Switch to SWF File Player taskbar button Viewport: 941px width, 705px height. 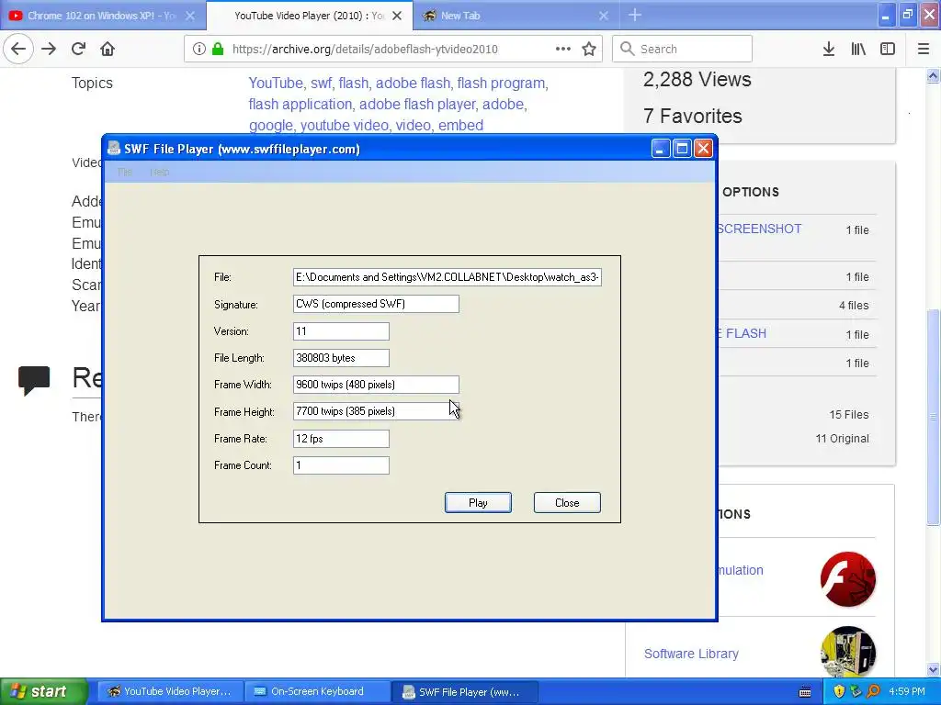(464, 691)
